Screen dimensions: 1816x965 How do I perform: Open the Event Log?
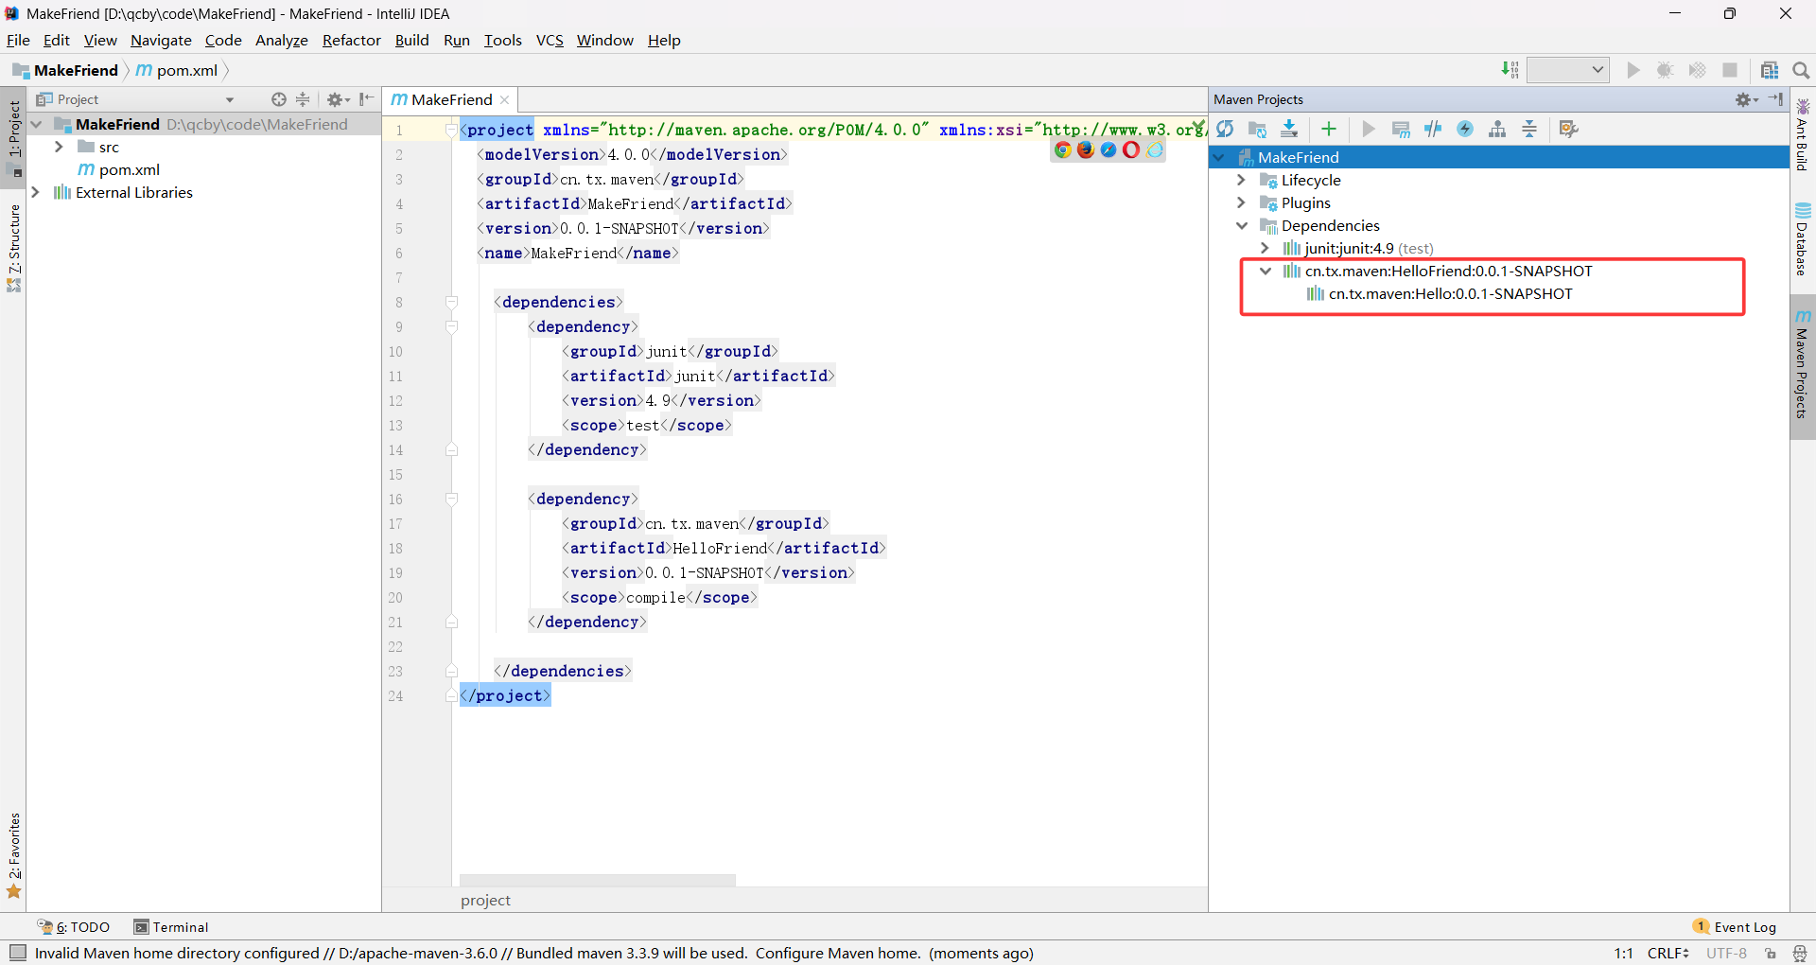tap(1735, 927)
